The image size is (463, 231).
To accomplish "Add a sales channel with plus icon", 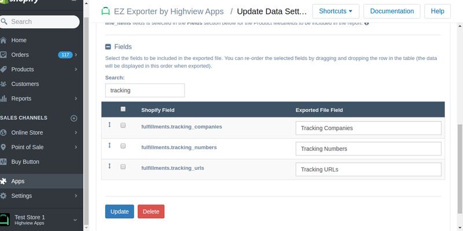I will [74, 118].
